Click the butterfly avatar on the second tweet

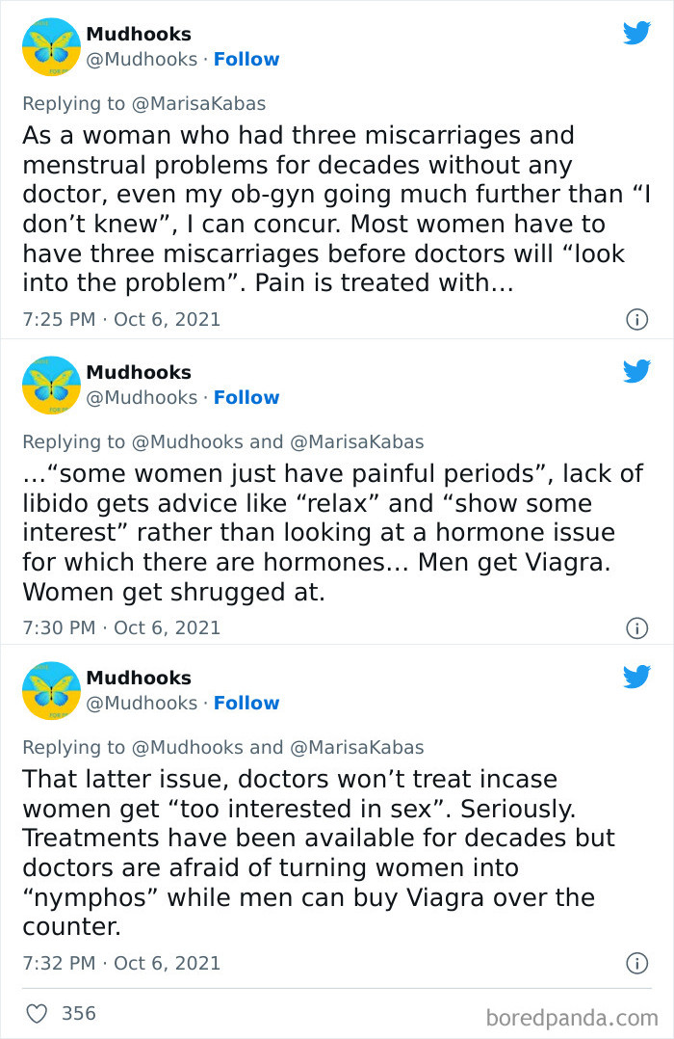[x=50, y=385]
